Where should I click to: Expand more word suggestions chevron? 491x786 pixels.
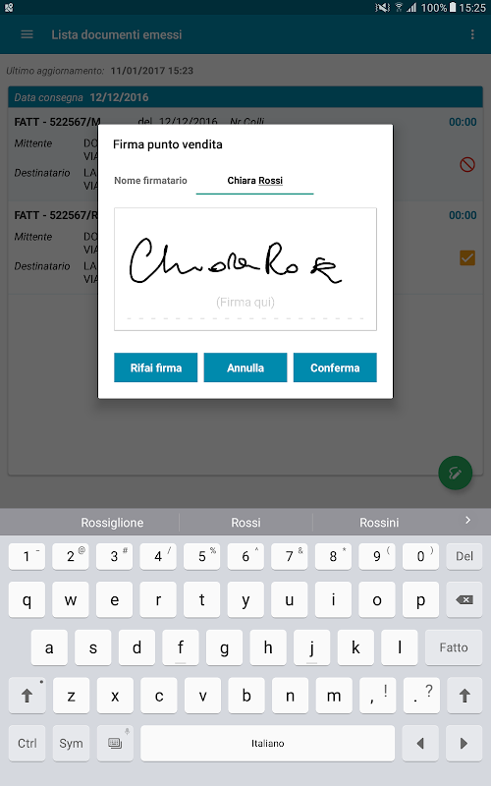(467, 521)
